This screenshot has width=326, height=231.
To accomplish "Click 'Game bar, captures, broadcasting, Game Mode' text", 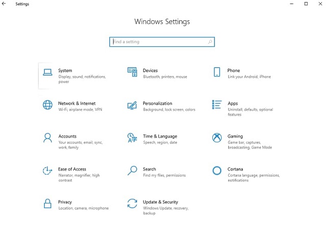I will [x=250, y=145].
